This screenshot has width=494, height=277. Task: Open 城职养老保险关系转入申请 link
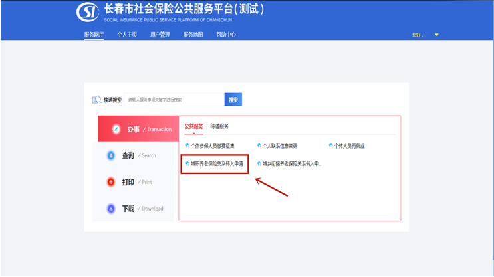(x=217, y=163)
